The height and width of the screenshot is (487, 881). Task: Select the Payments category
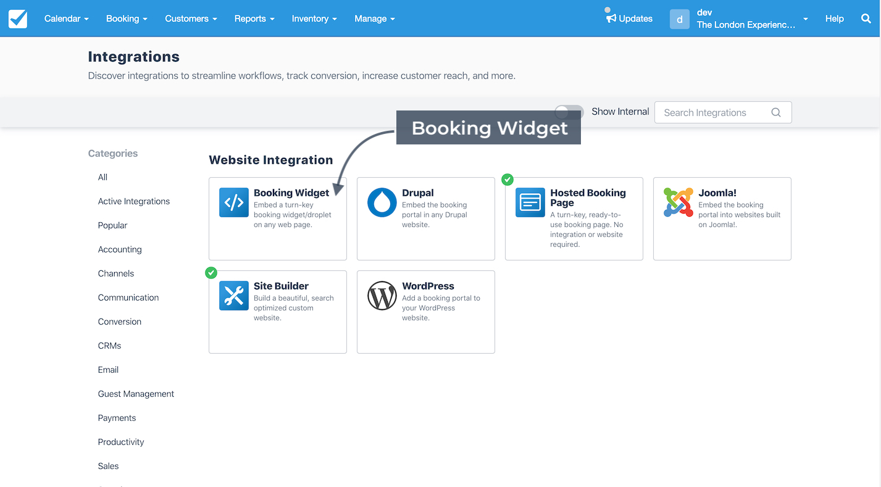(117, 418)
